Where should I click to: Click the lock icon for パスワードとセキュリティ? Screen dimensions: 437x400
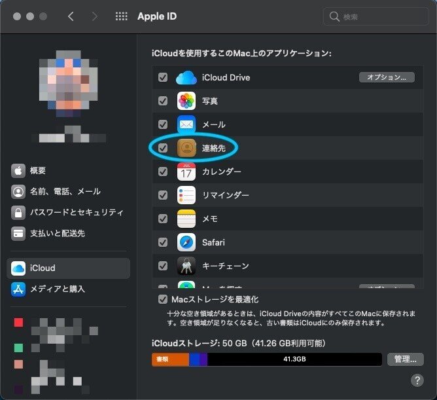coord(18,213)
